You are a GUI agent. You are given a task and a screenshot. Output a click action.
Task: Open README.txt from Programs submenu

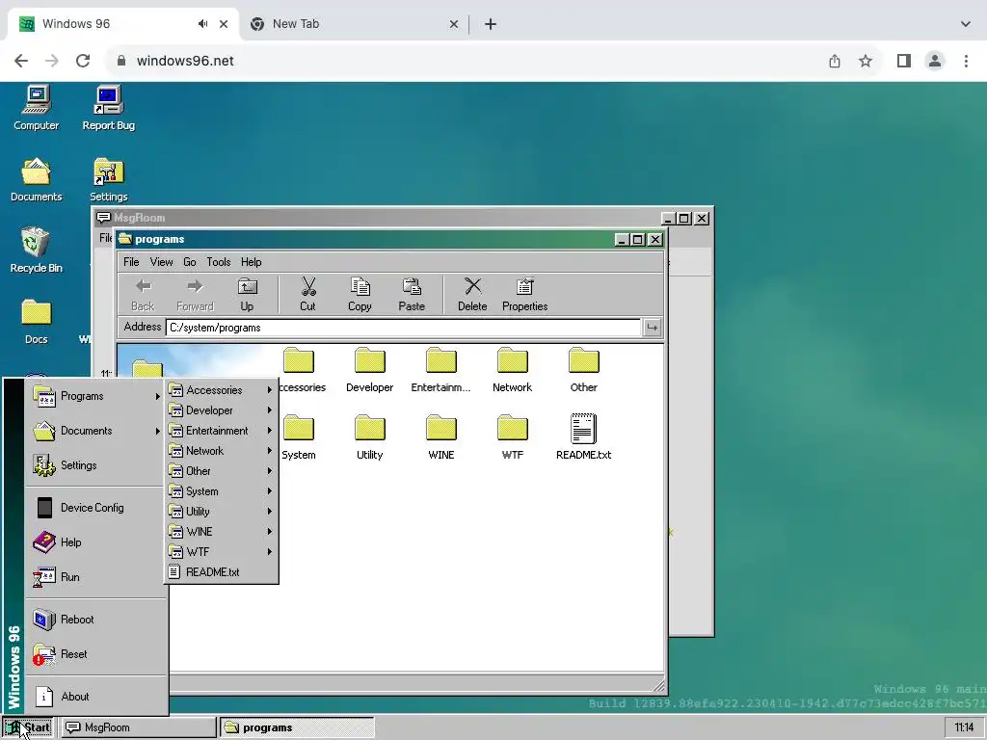(222, 572)
